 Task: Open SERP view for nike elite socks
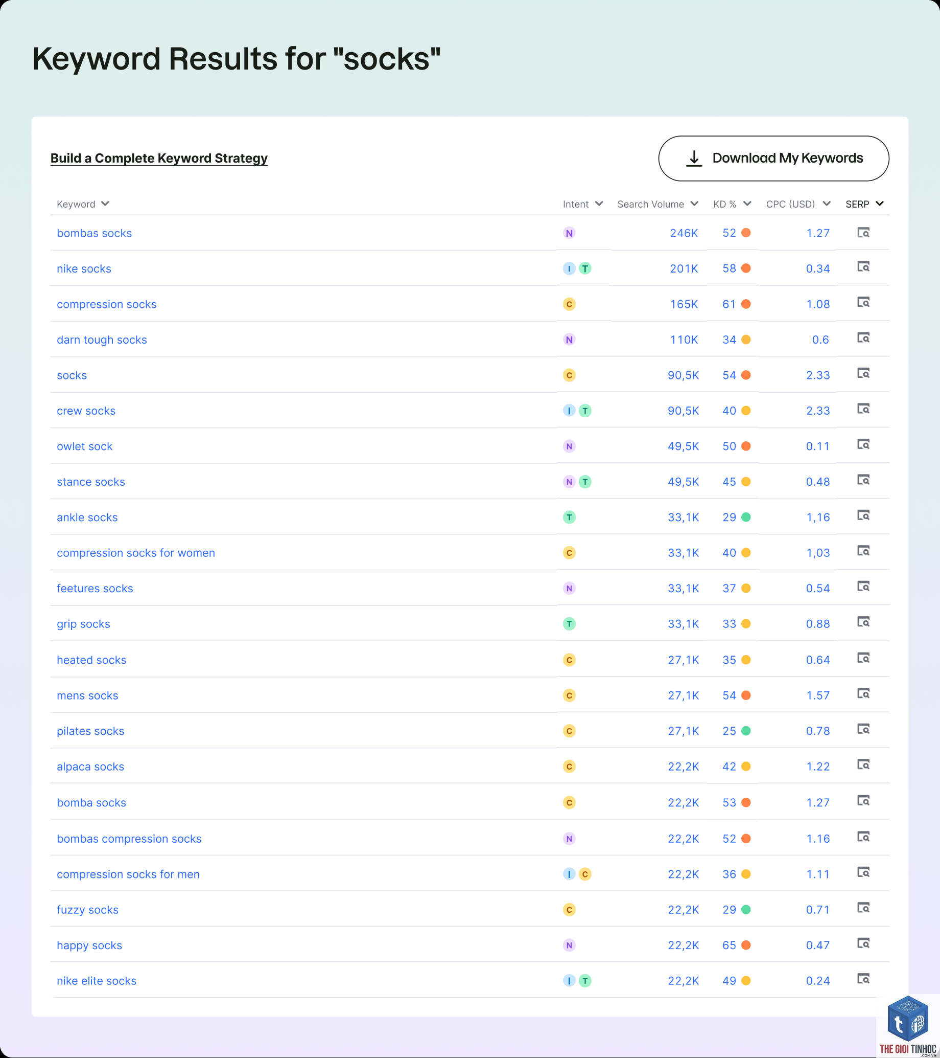863,978
